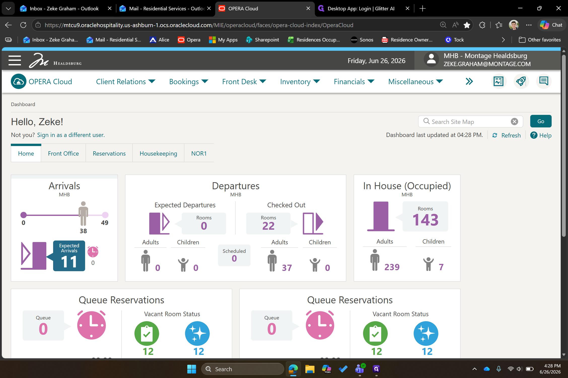The width and height of the screenshot is (568, 378).
Task: Show more menu items with double chevron
Action: click(x=469, y=81)
